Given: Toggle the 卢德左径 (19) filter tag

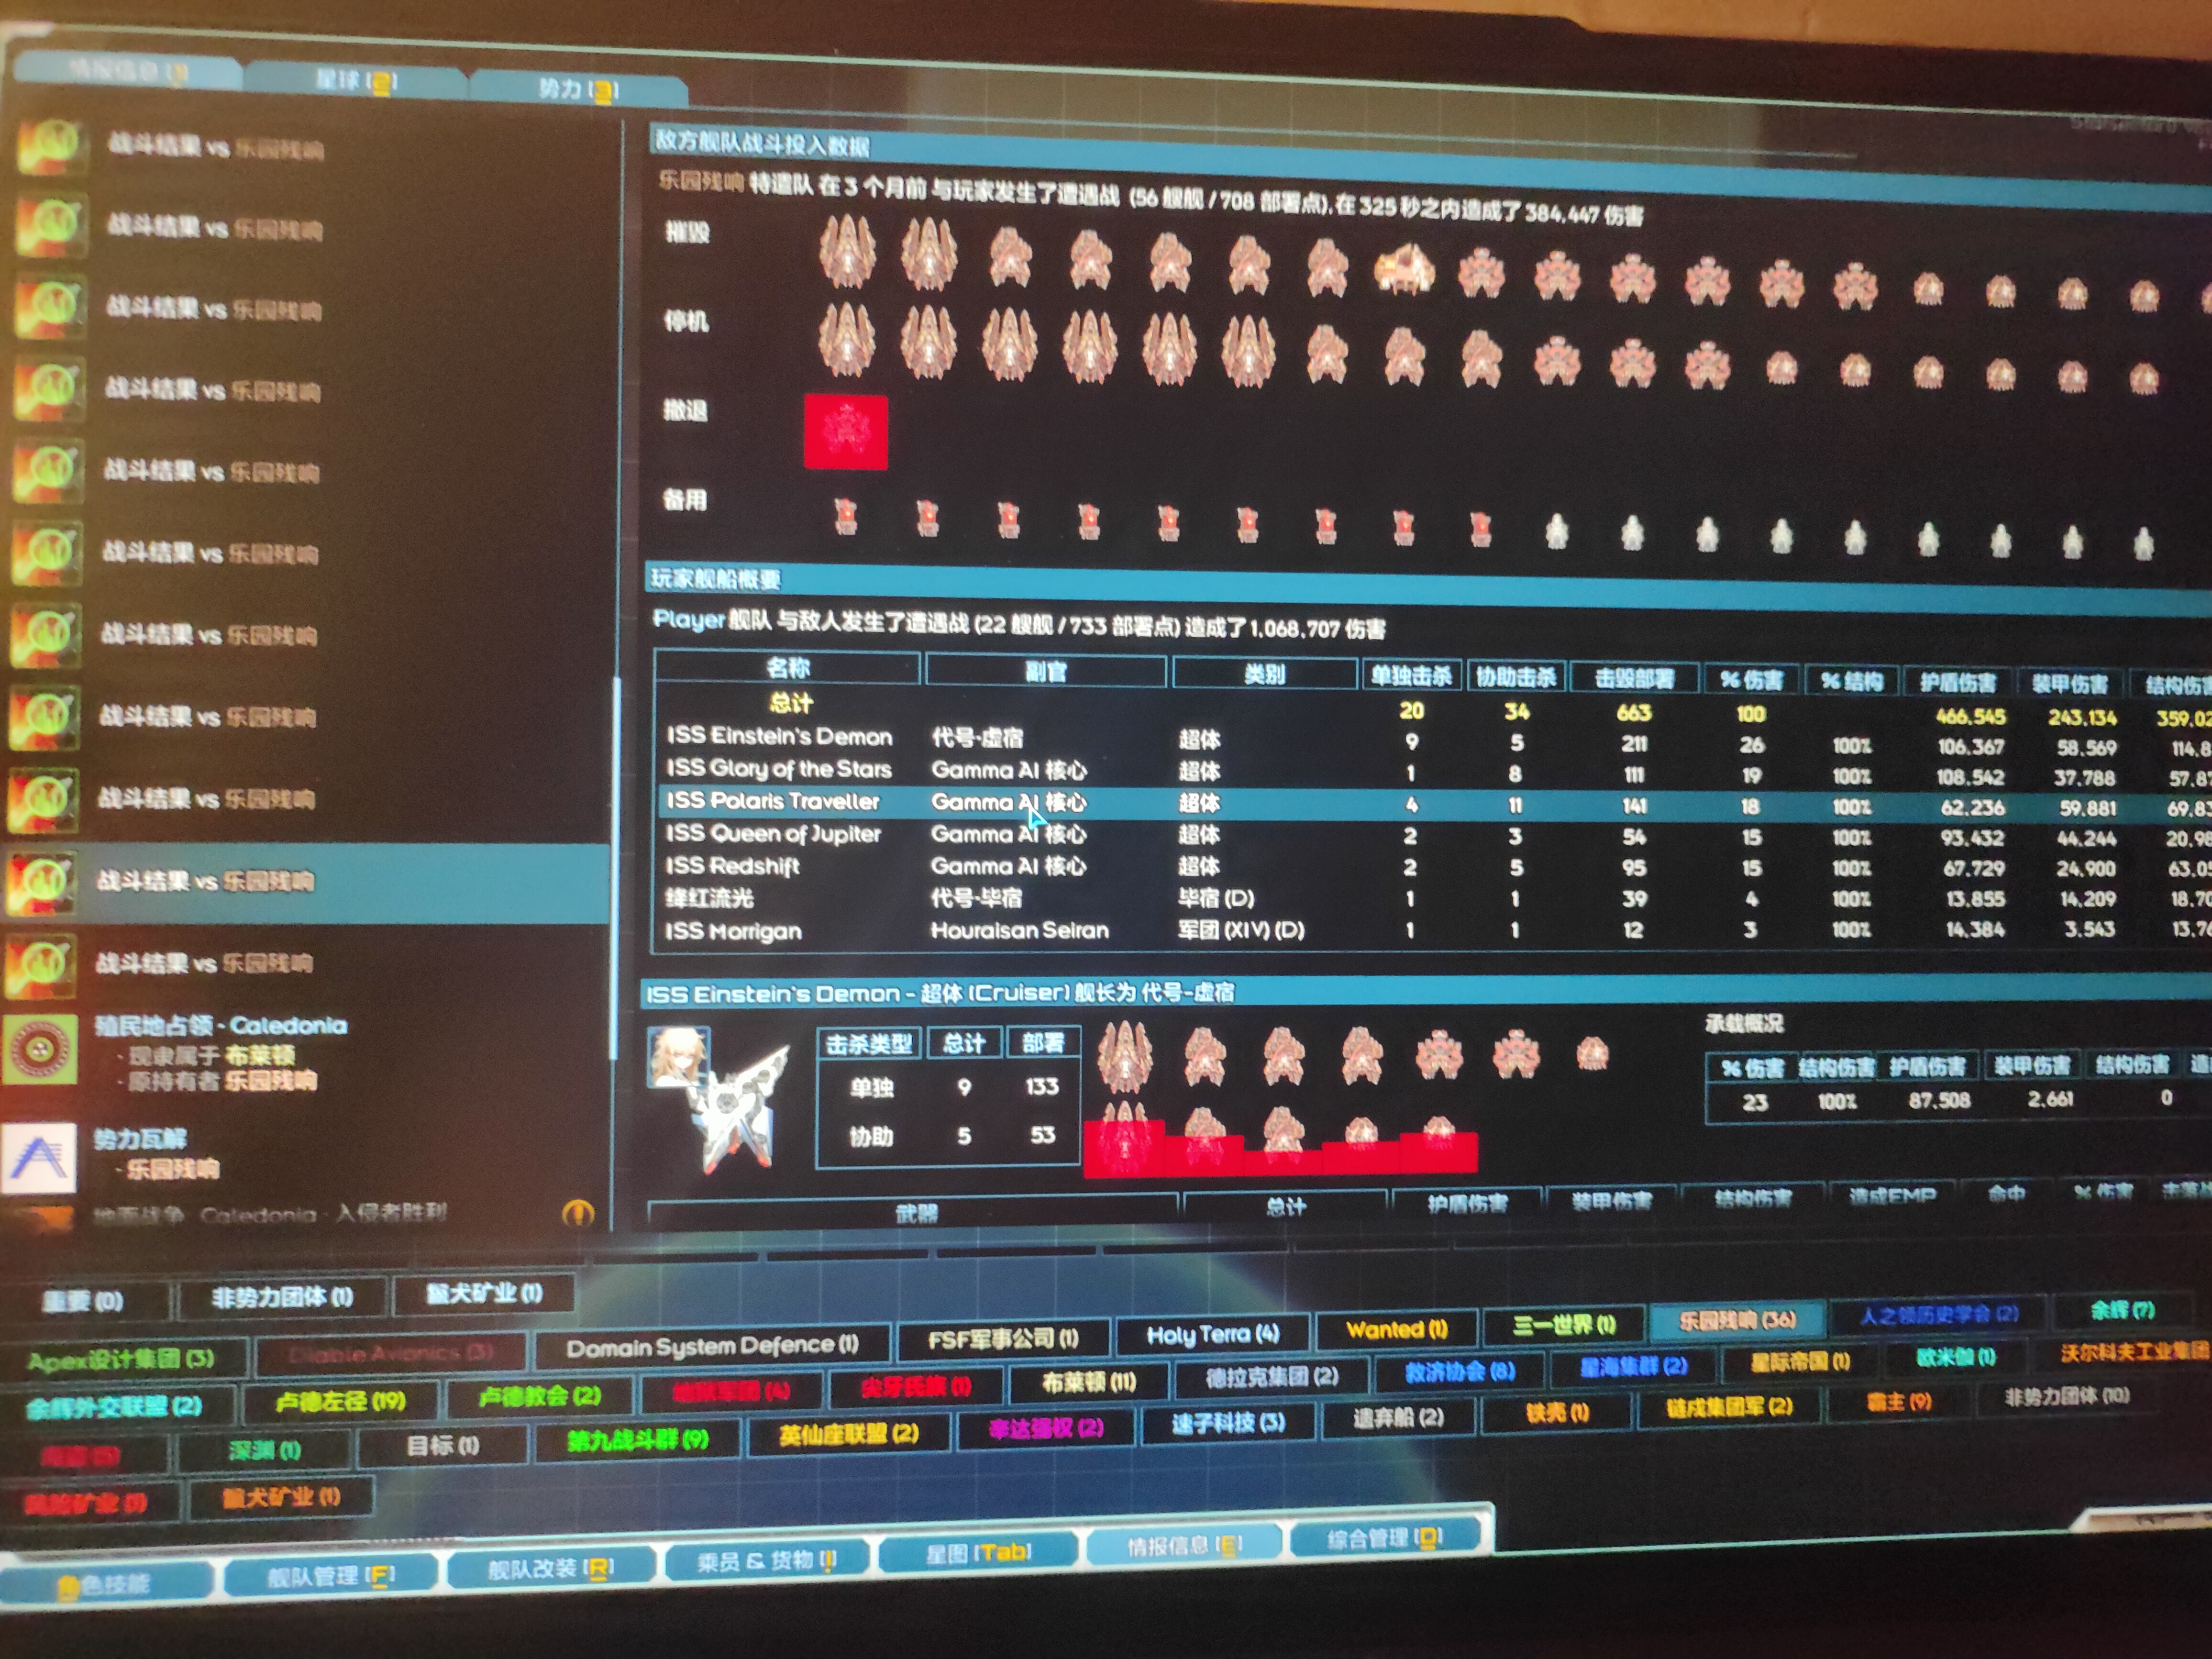Looking at the screenshot, I should [340, 1401].
